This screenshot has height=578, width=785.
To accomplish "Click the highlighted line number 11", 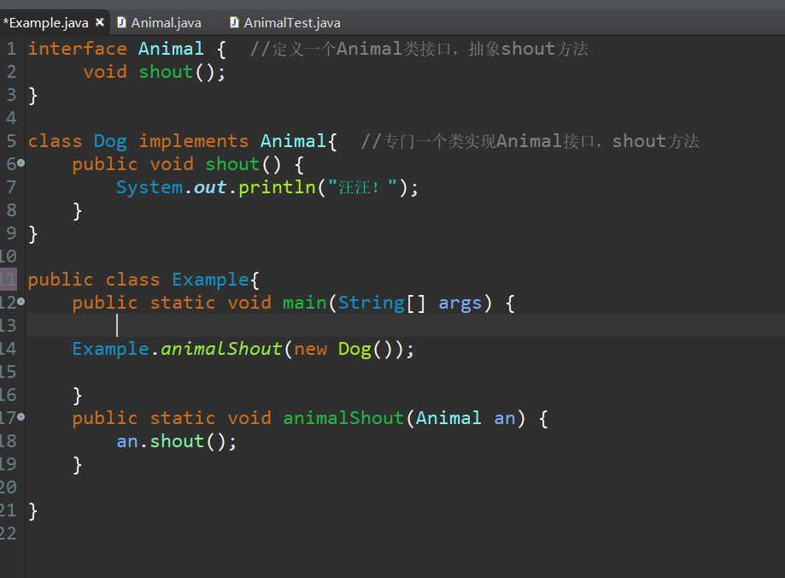I will point(8,280).
